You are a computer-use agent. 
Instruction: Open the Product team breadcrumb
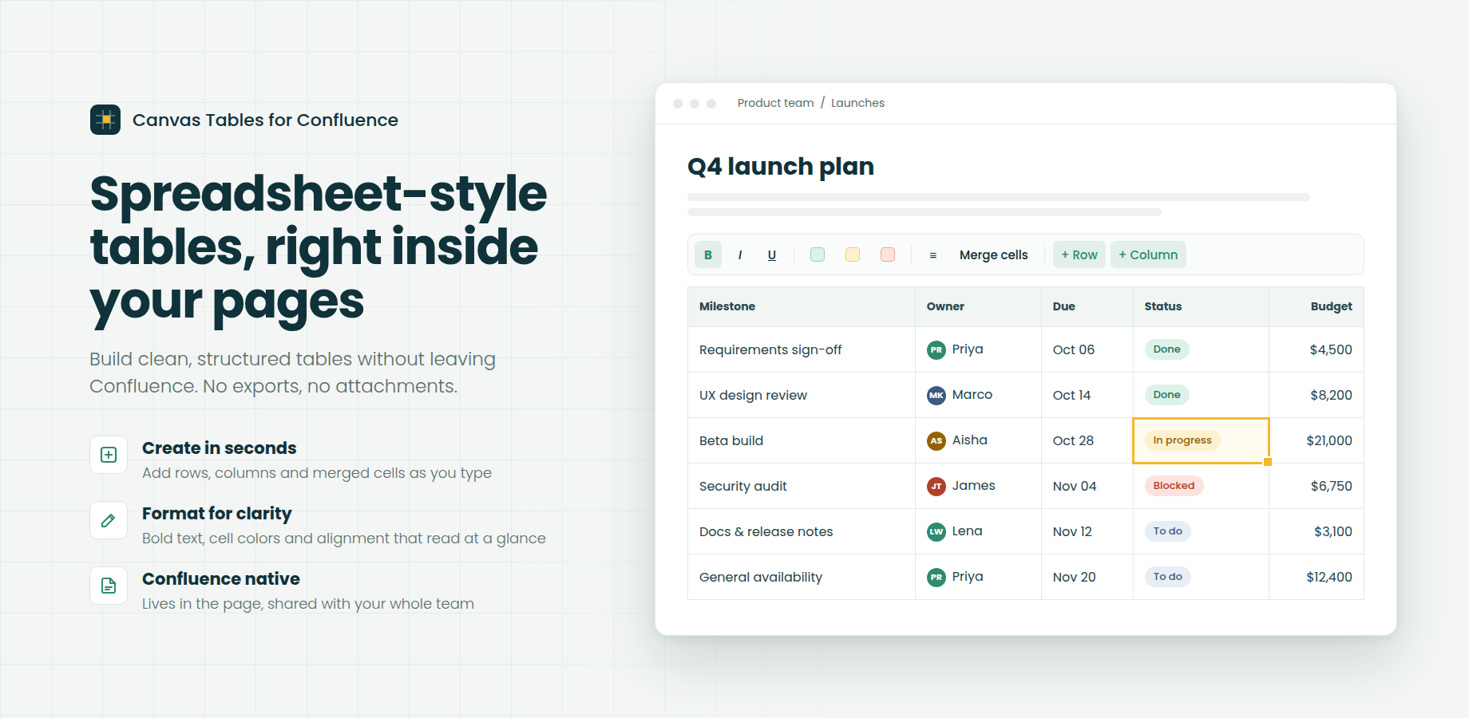click(x=776, y=103)
